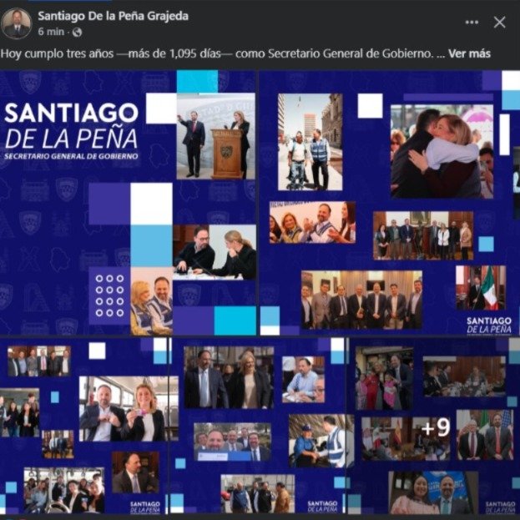Click the large 'SANTIAGO DE LA PEÑA' title
520x520 pixels.
[71, 126]
